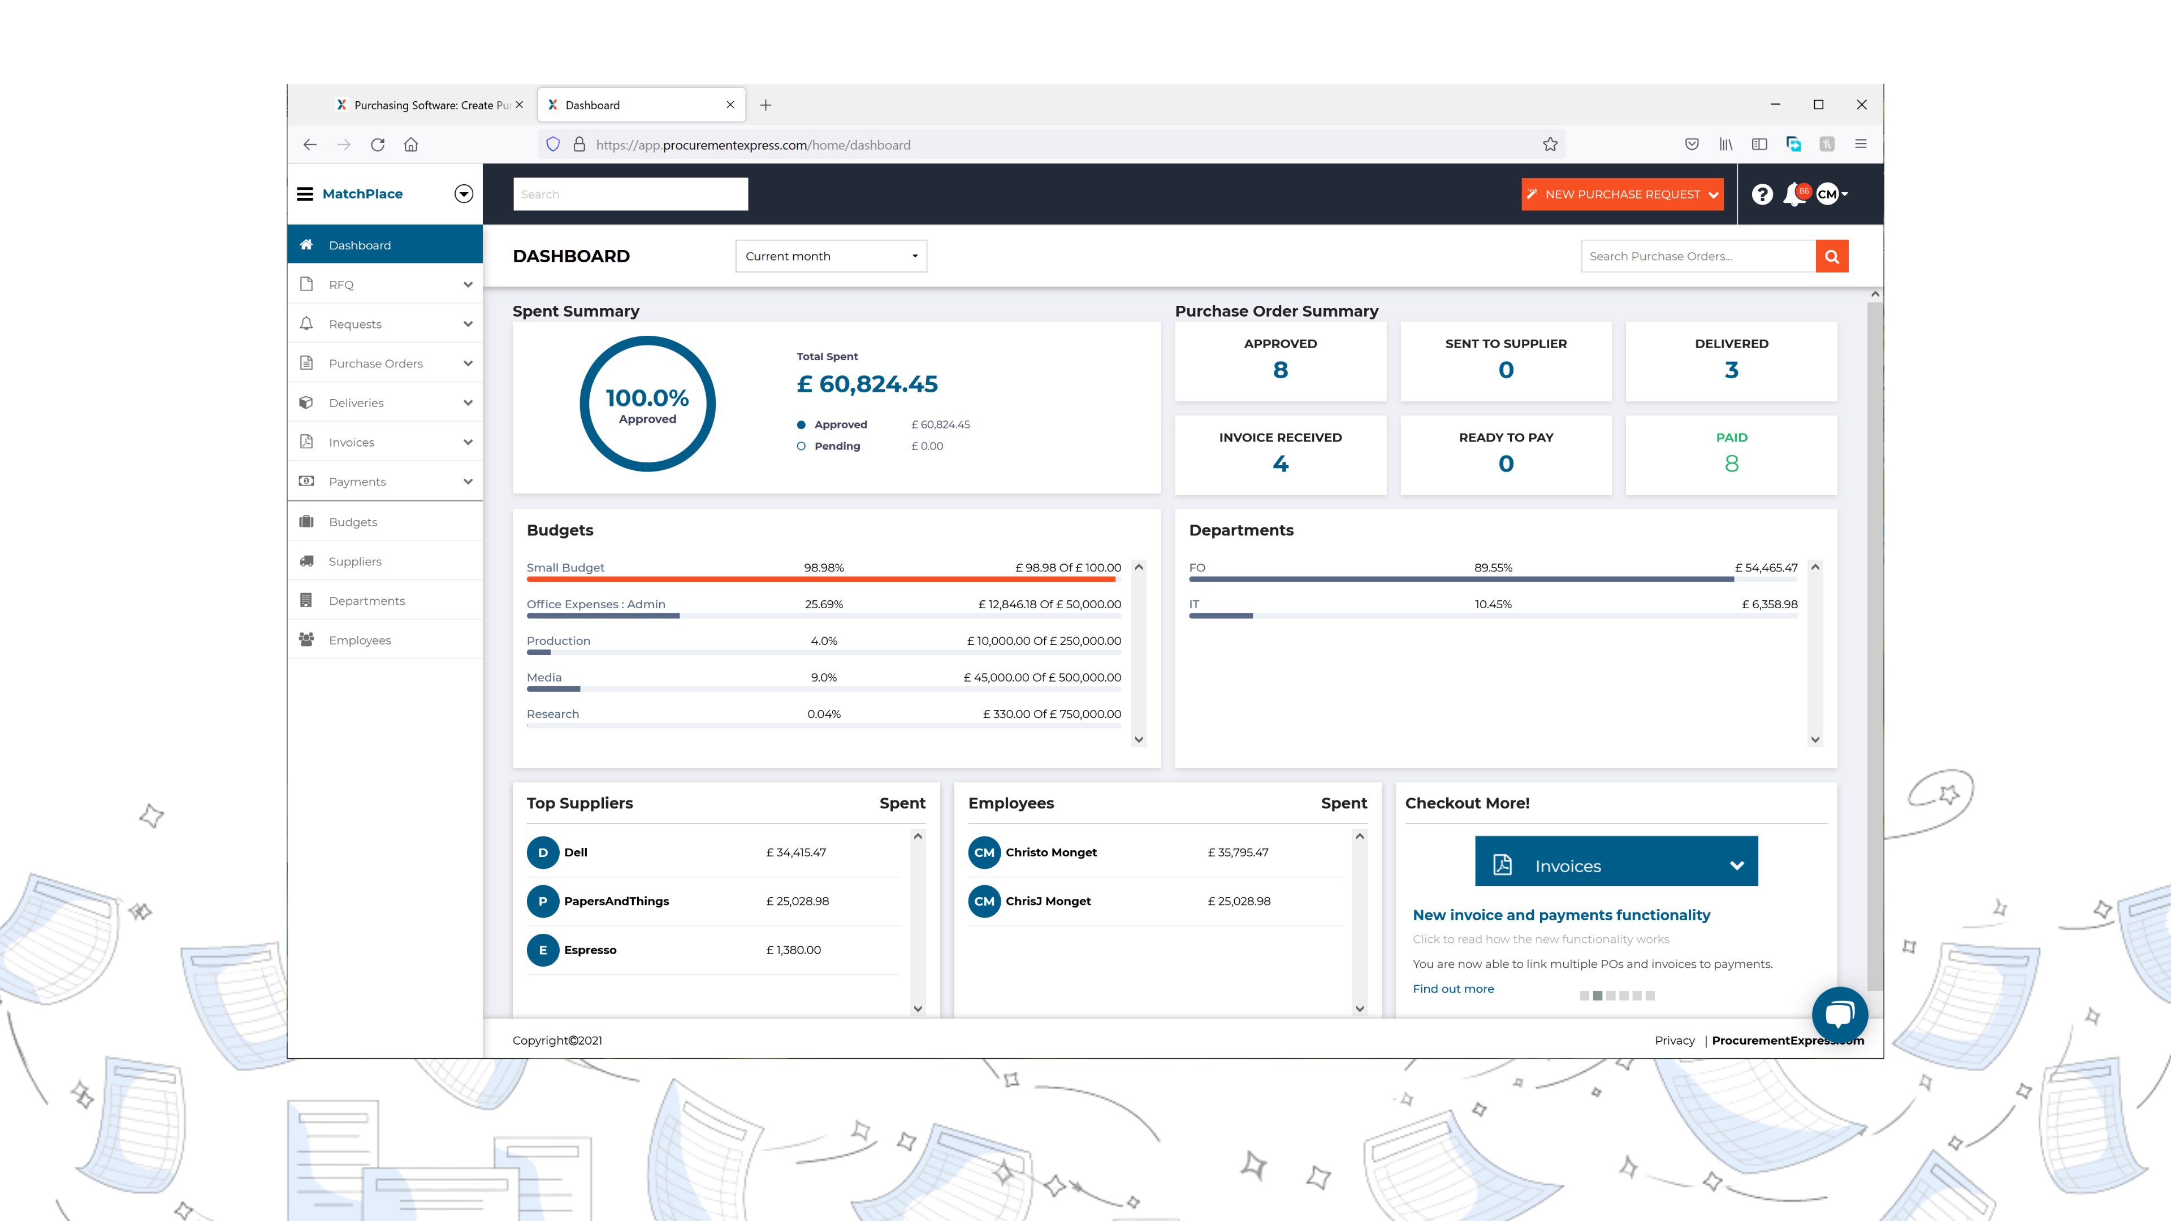Click inside the Search Purchase Orders field
This screenshot has height=1221, width=2171.
[1697, 256]
